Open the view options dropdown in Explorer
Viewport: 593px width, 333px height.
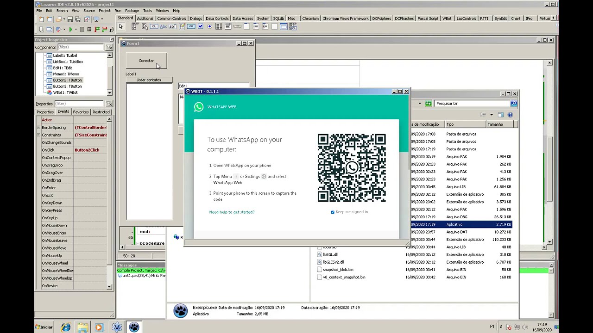491,115
